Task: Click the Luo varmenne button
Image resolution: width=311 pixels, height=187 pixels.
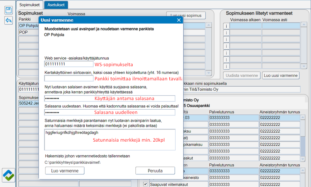Action: click(x=65, y=171)
